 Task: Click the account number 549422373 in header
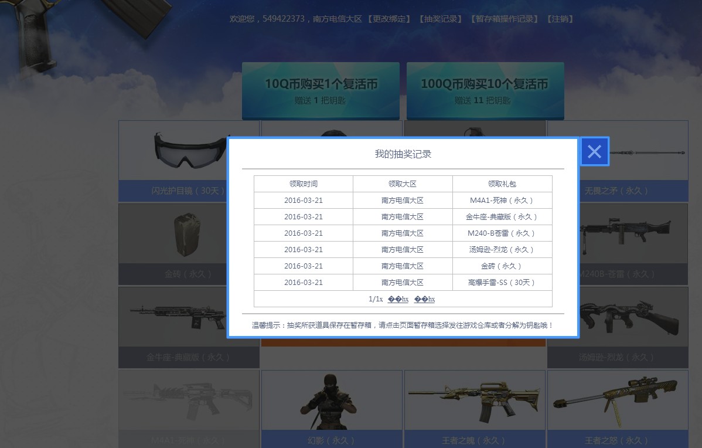coord(284,19)
